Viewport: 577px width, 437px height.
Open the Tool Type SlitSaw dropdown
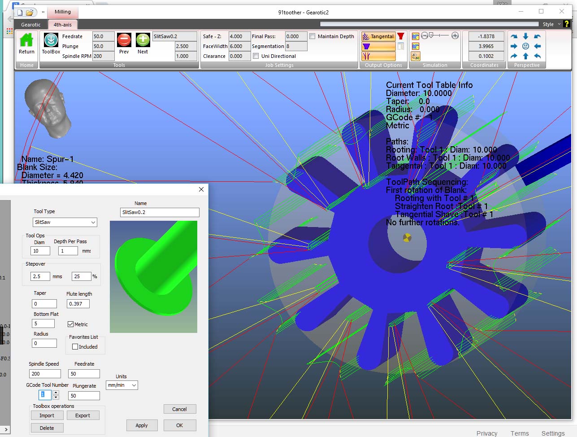(65, 222)
